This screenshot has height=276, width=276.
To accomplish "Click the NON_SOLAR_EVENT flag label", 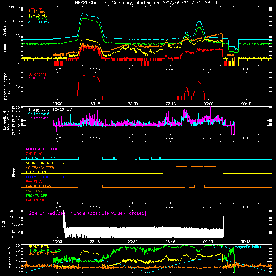I will 42,158.
